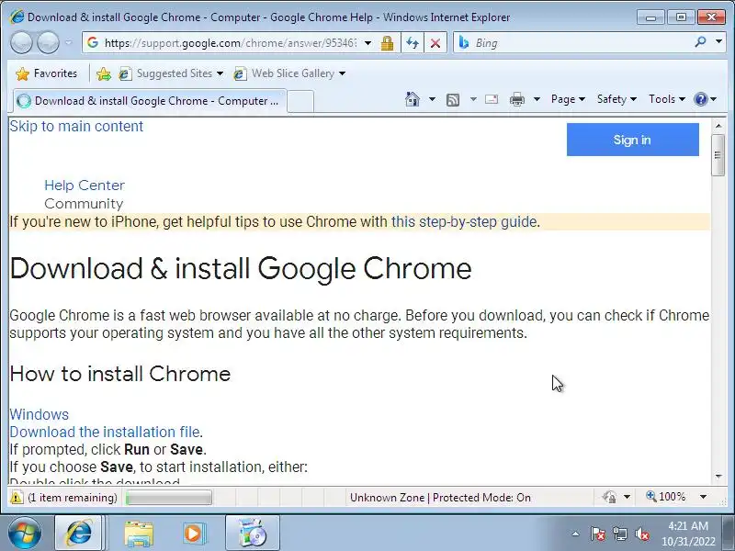Show hidden system tray icons
Image resolution: width=735 pixels, height=551 pixels.
tap(576, 534)
